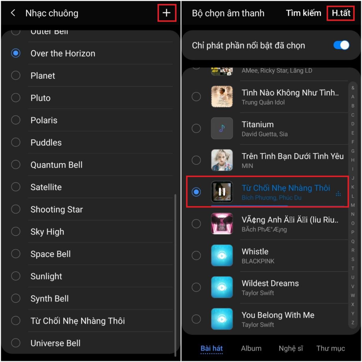
Task: Tap the plus icon to add ringtone
Action: pos(167,13)
